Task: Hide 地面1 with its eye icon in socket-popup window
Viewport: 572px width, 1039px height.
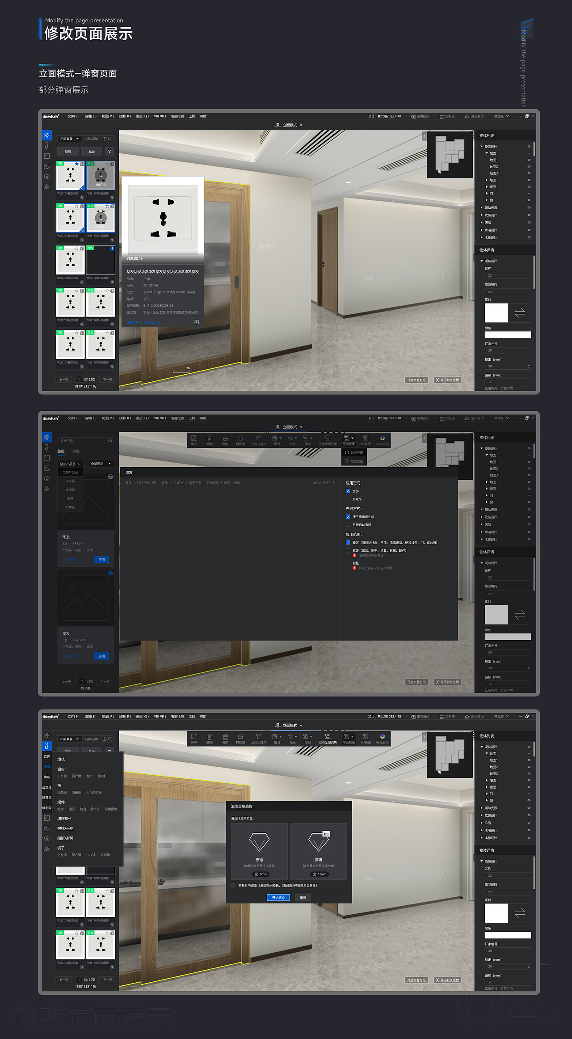Action: coord(529,160)
